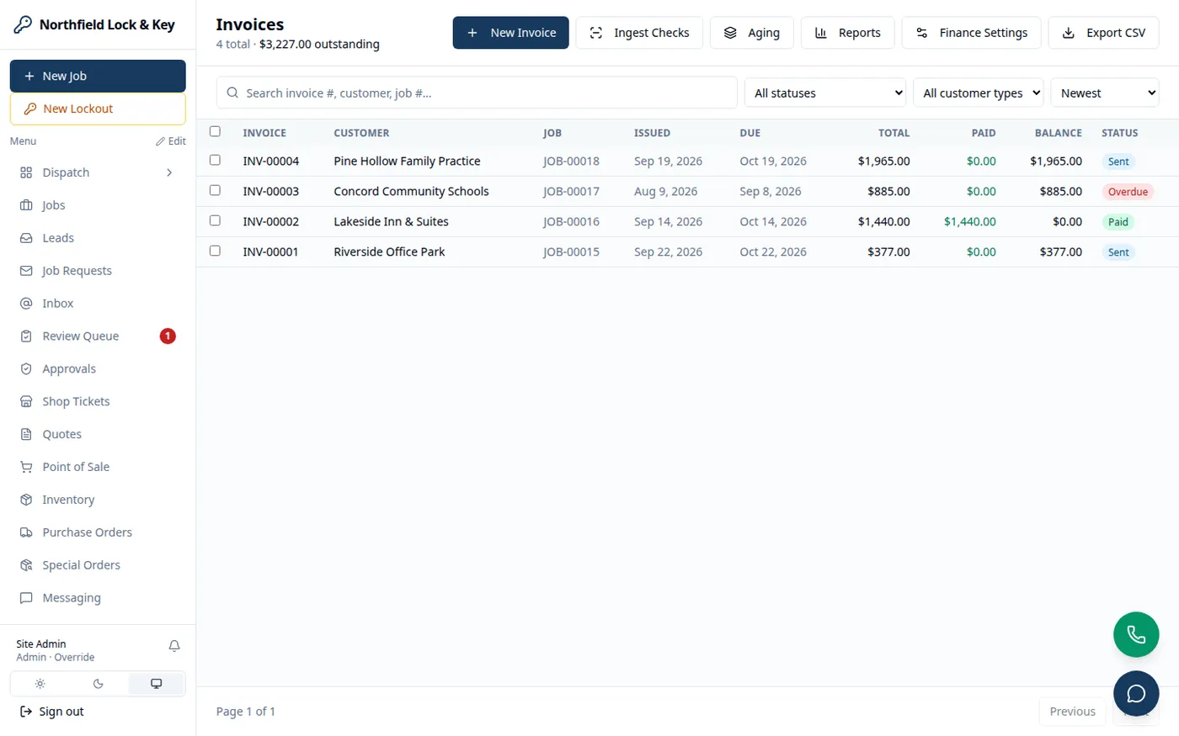Click the Approvals shield icon
The image size is (1179, 736).
pos(26,369)
